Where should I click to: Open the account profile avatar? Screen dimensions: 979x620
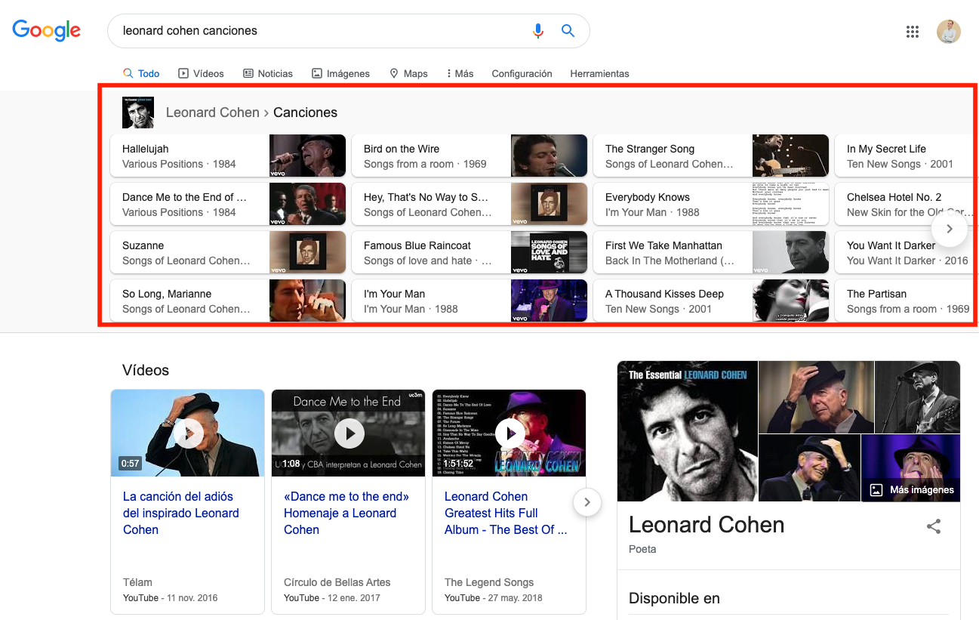[949, 32]
